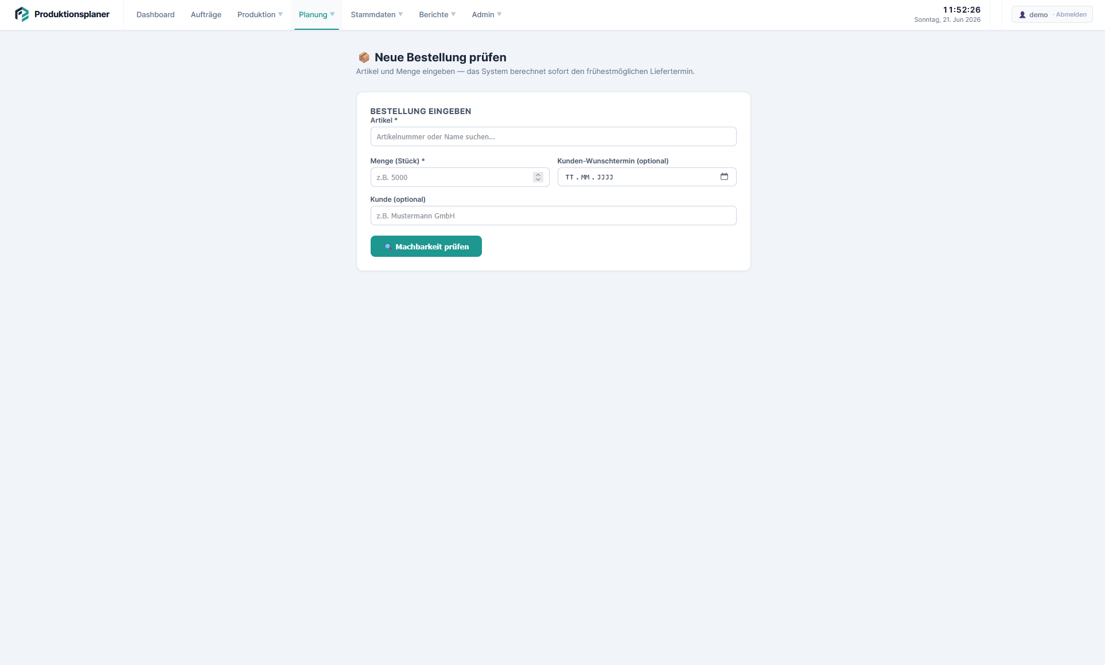Open the Aufträge menu item
Image resolution: width=1105 pixels, height=665 pixels.
point(206,15)
